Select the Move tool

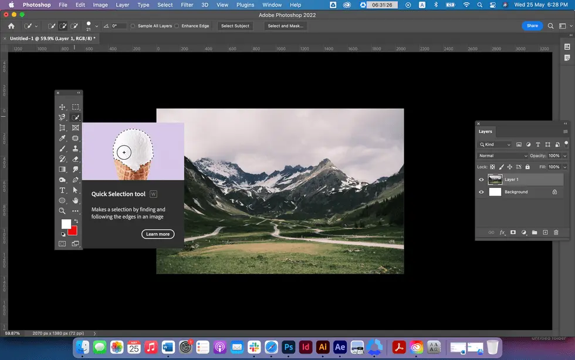pos(62,107)
